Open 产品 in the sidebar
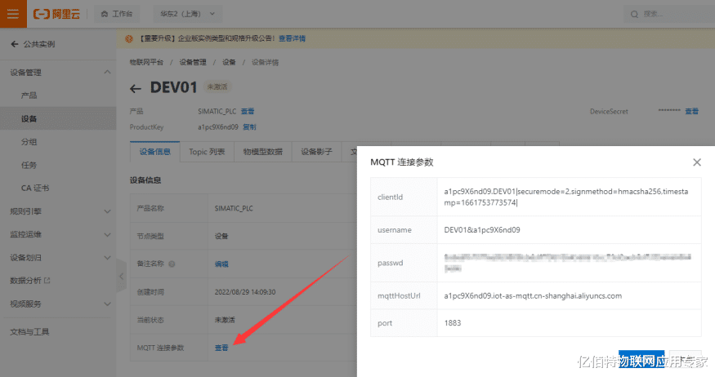The height and width of the screenshot is (377, 715). 29,95
